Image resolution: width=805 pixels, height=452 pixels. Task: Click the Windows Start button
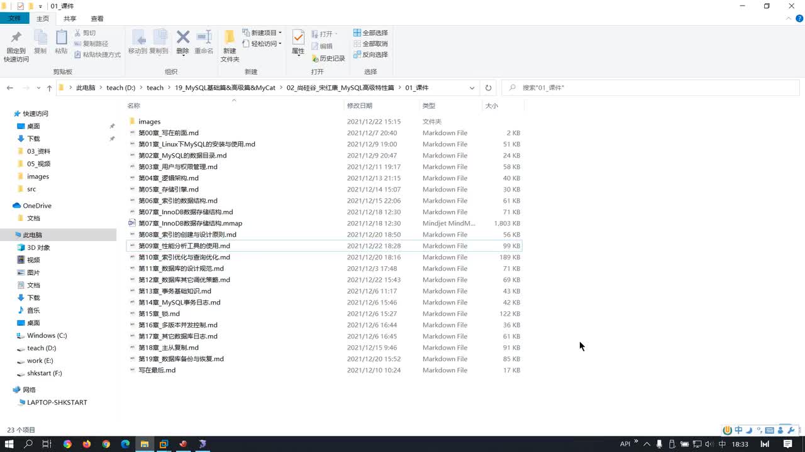coord(9,444)
